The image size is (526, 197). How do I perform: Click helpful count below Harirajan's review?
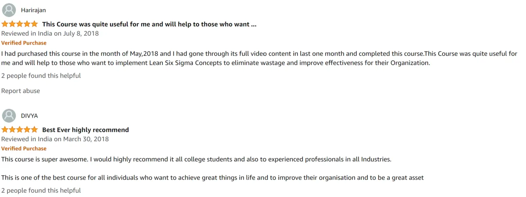[x=41, y=76]
